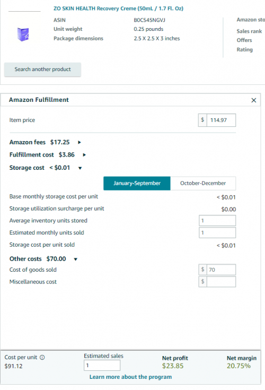Click the Estimated sales quantity field
The width and height of the screenshot is (265, 390).
102,366
